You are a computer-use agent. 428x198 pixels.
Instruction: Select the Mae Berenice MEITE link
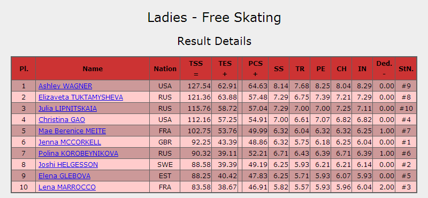pos(72,131)
